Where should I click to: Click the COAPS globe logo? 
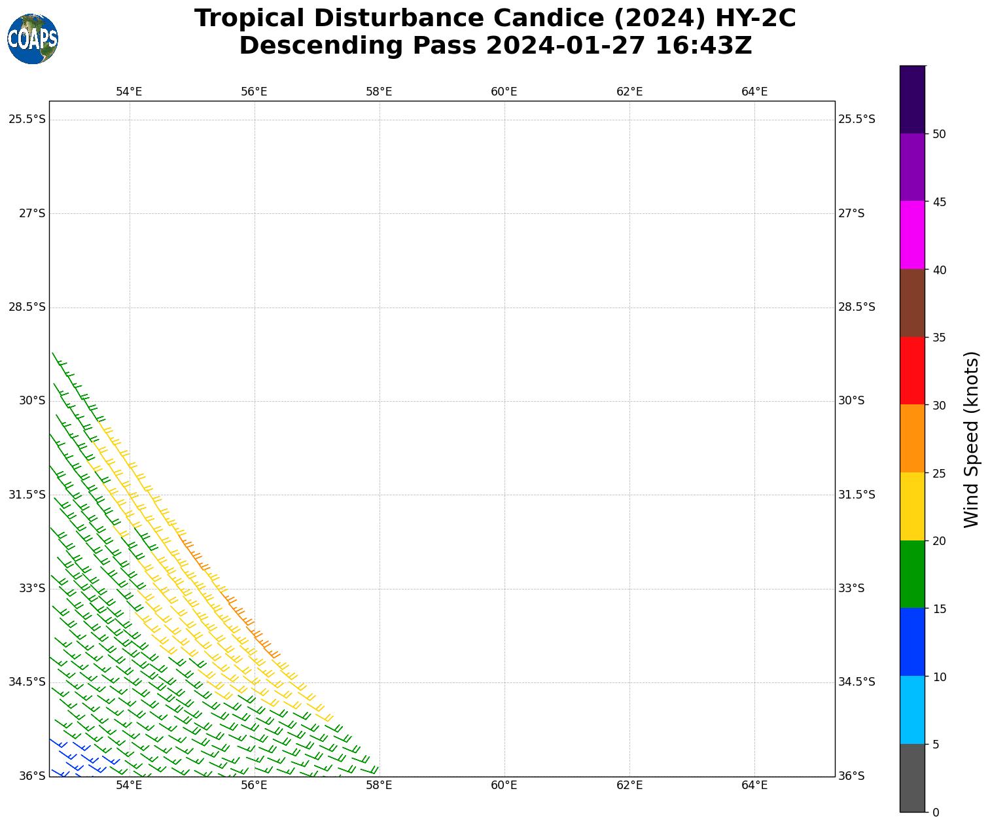pos(33,39)
